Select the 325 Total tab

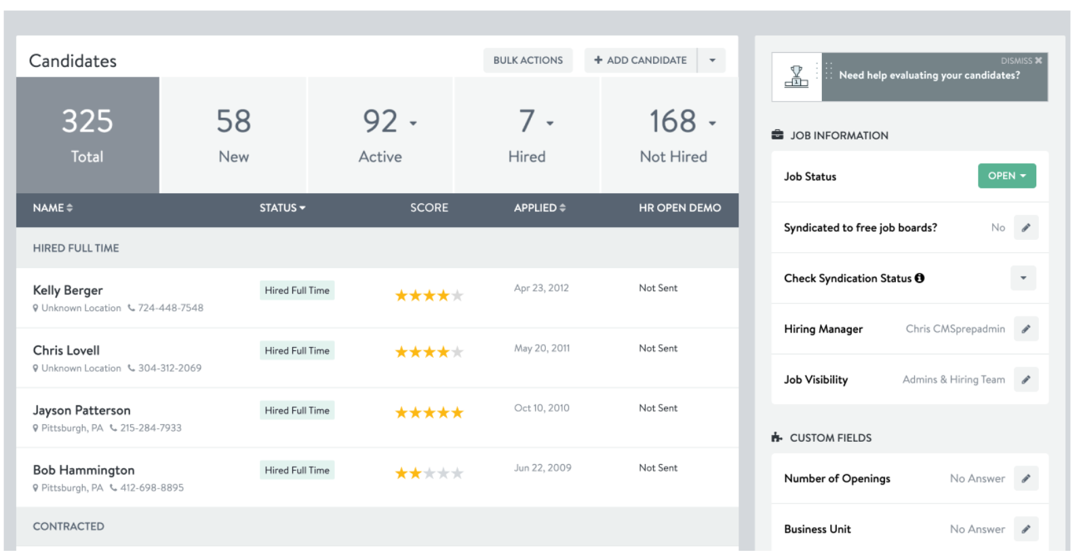pos(88,136)
